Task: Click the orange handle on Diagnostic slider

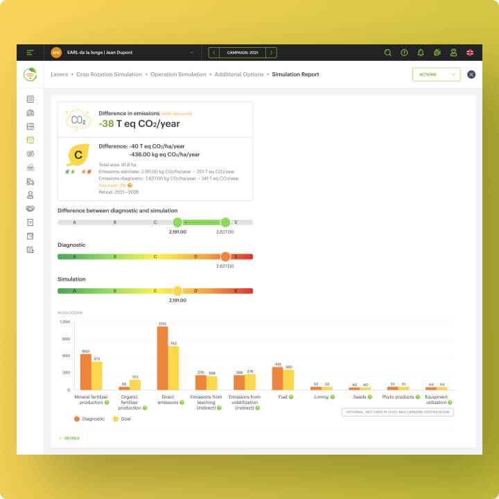Action: pyautogui.click(x=225, y=256)
